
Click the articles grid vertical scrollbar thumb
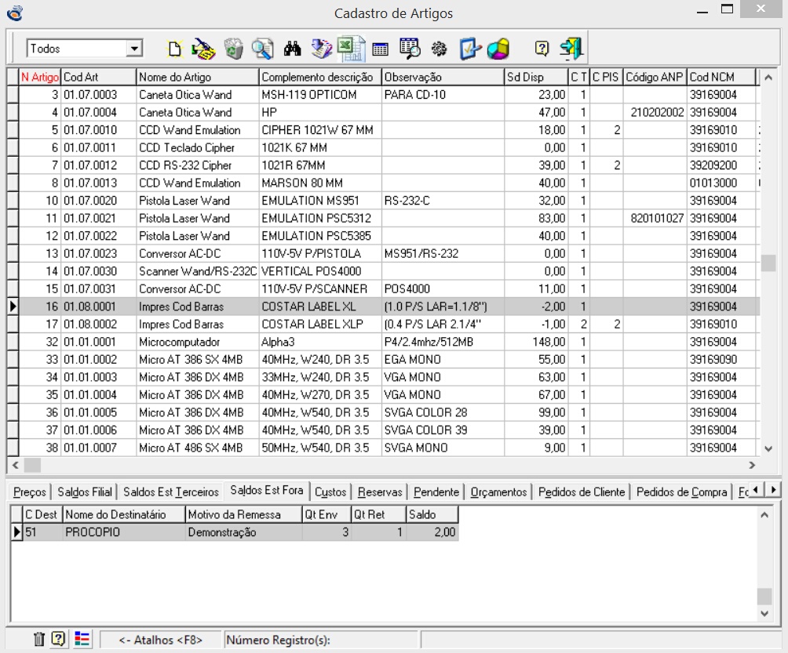pyautogui.click(x=768, y=263)
